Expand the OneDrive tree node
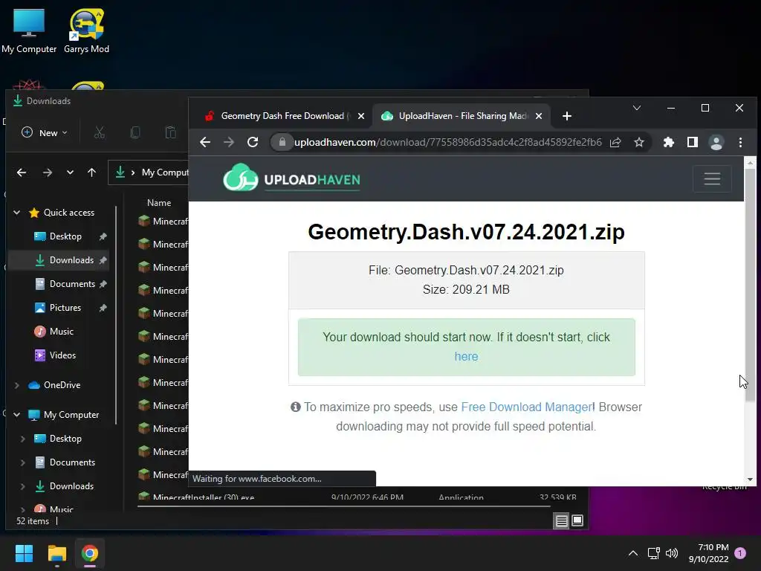The width and height of the screenshot is (761, 571). [x=17, y=385]
